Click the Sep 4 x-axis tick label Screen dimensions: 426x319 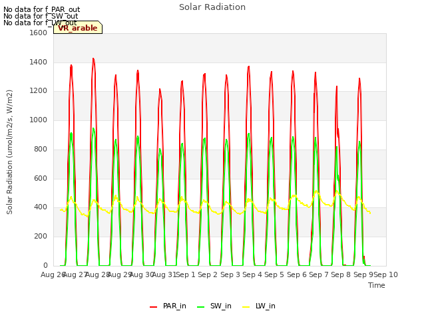coord(253,274)
